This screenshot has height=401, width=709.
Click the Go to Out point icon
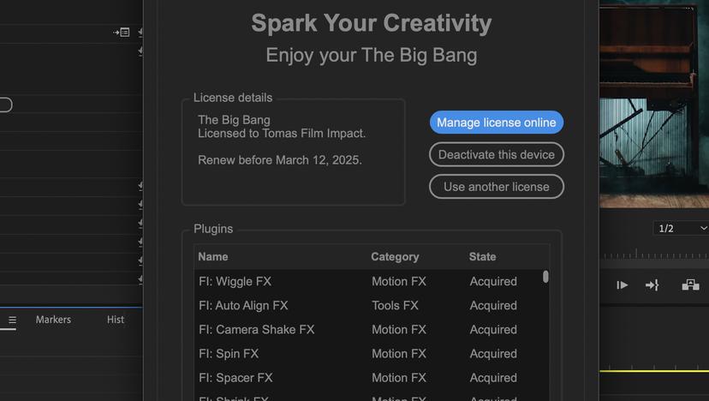pyautogui.click(x=652, y=285)
